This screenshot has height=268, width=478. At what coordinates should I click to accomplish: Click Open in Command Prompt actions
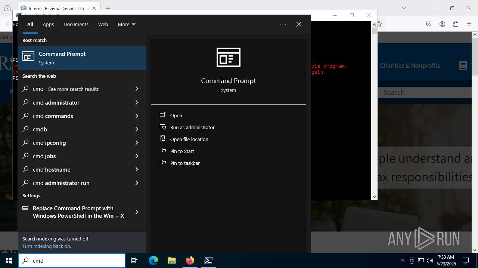click(176, 115)
